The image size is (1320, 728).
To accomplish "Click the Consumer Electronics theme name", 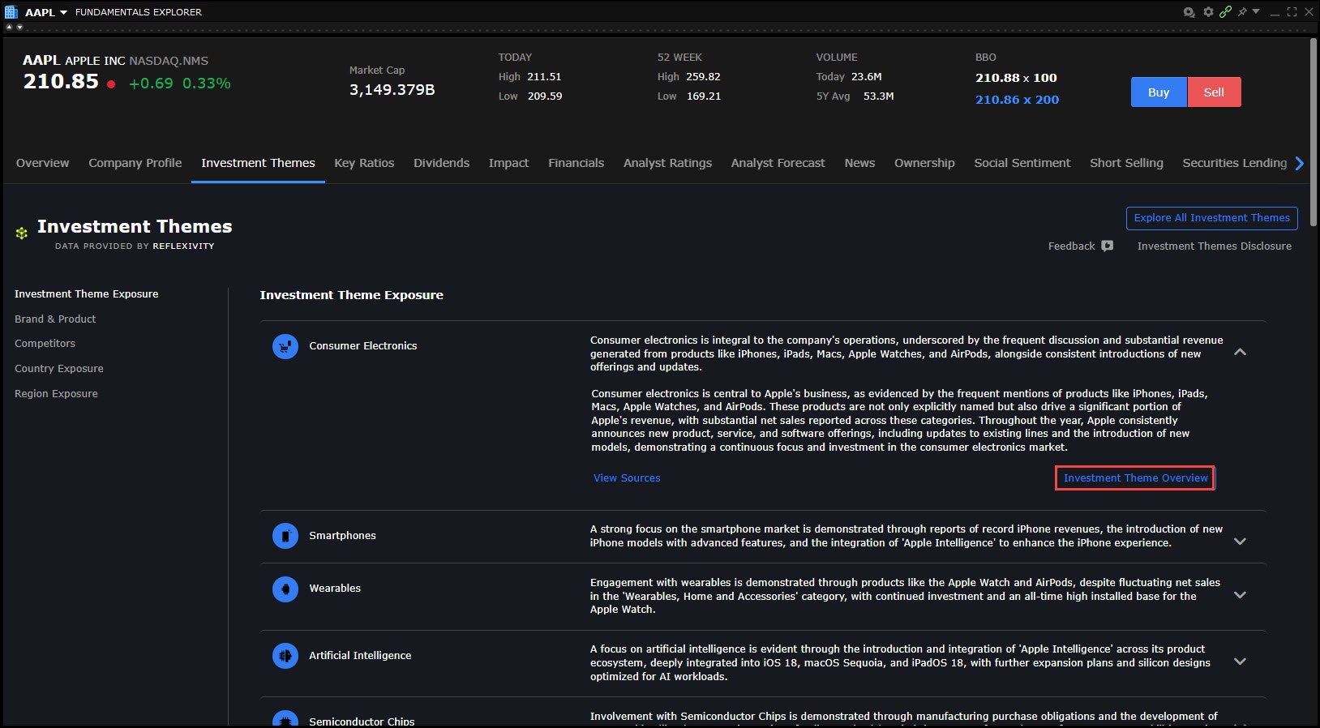I will tap(363, 346).
